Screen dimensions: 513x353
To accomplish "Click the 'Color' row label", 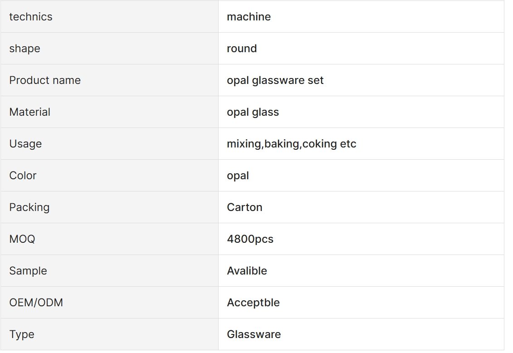I will coord(23,175).
